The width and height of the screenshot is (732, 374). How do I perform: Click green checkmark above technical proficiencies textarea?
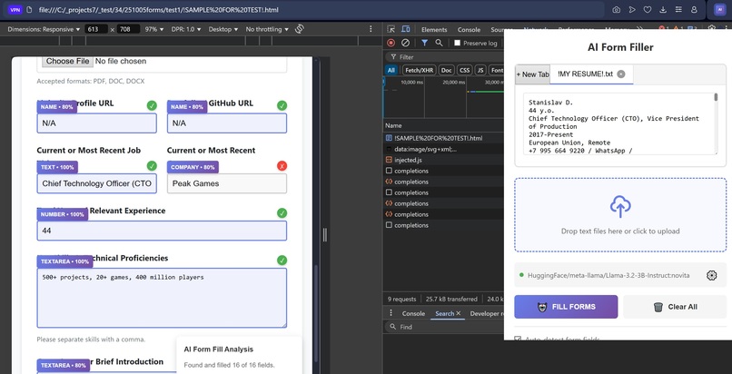point(282,261)
